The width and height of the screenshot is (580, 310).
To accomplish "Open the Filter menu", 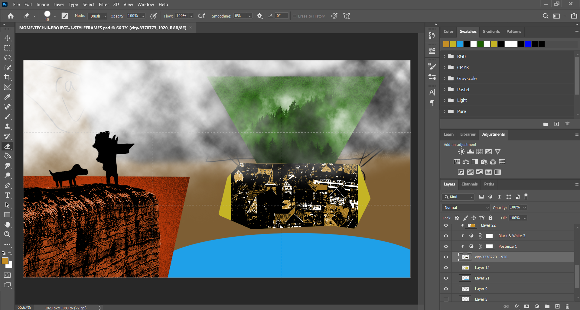I will pos(104,5).
